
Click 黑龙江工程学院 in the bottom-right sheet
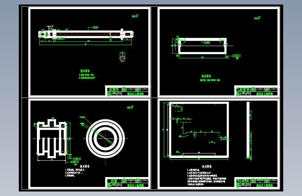pos(265,186)
